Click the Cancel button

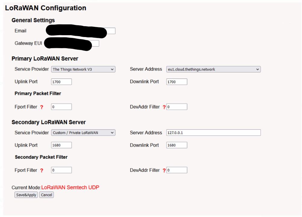tap(46, 195)
